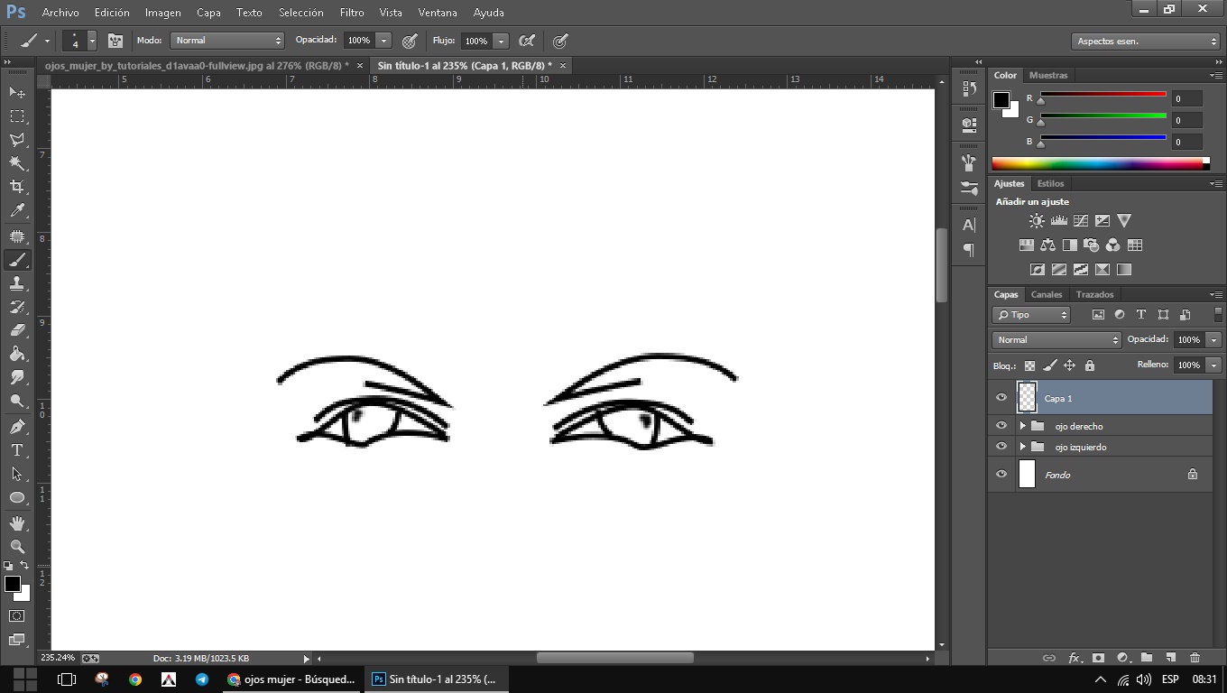This screenshot has width=1227, height=693.
Task: Switch to the Canales tab
Action: [x=1047, y=295]
